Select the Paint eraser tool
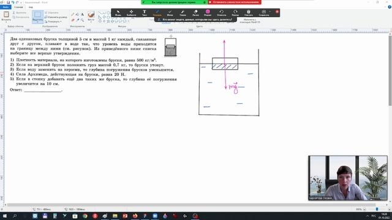Viewport: 392px width, 220px height. (x=73, y=20)
